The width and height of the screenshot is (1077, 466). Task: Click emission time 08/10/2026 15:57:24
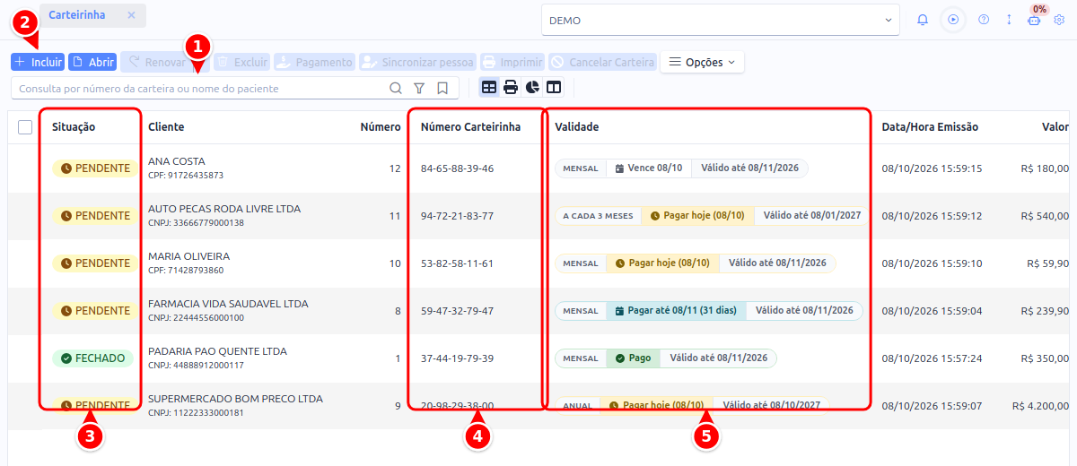tap(932, 358)
